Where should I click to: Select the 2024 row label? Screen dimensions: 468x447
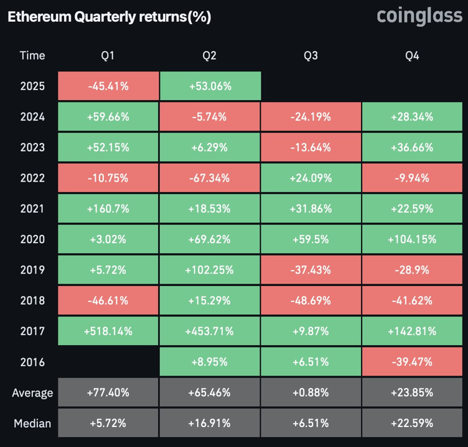32,117
